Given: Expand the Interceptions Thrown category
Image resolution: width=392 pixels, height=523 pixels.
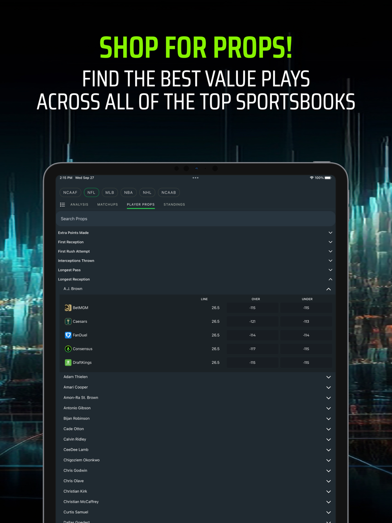Looking at the screenshot, I should 196,261.
